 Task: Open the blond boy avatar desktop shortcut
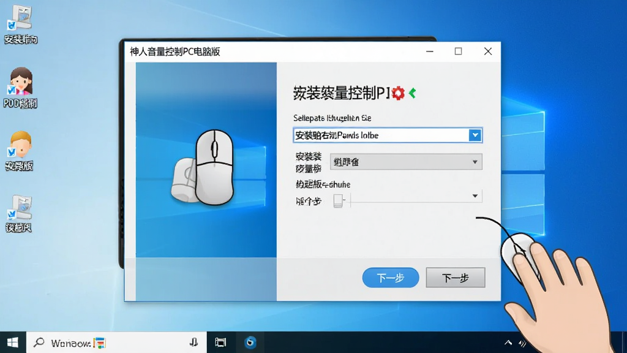(x=20, y=151)
